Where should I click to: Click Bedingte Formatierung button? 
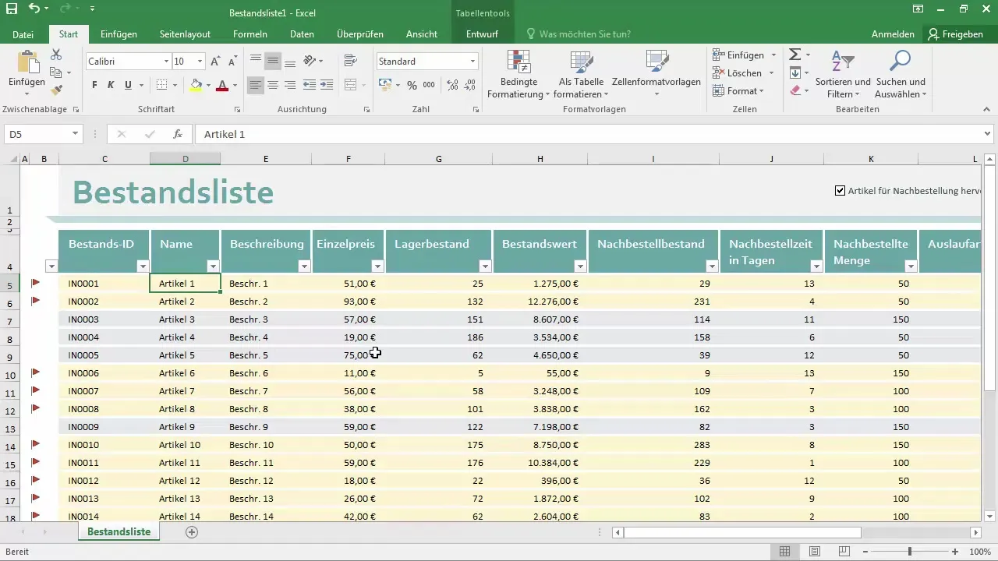click(518, 75)
